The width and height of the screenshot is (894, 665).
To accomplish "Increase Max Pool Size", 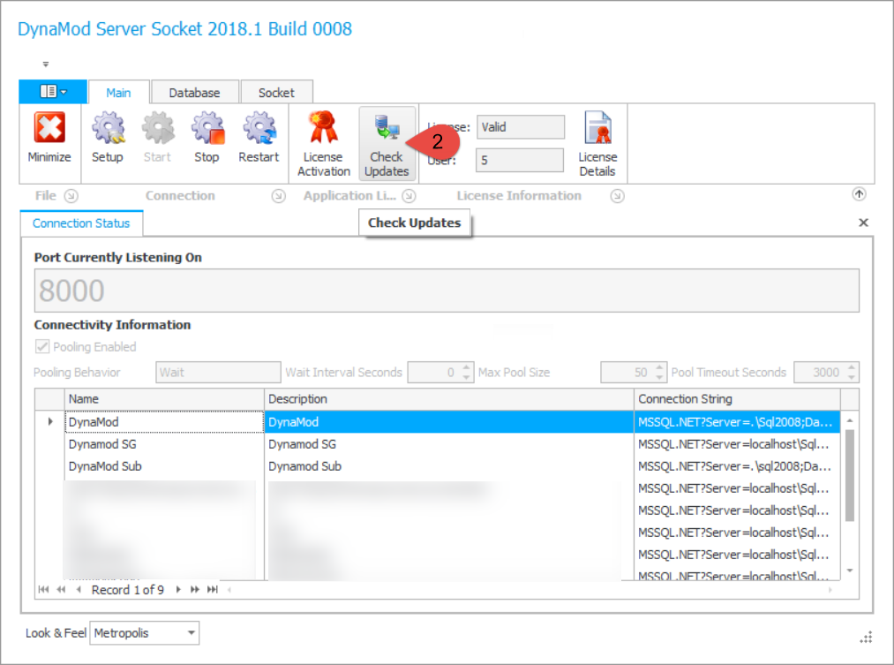I will 659,367.
